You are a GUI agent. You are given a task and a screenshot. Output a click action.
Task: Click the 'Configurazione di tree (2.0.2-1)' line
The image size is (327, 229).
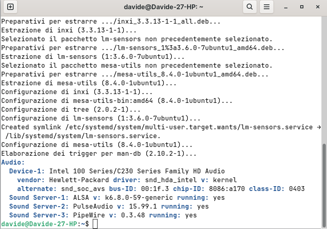[x=71, y=109]
